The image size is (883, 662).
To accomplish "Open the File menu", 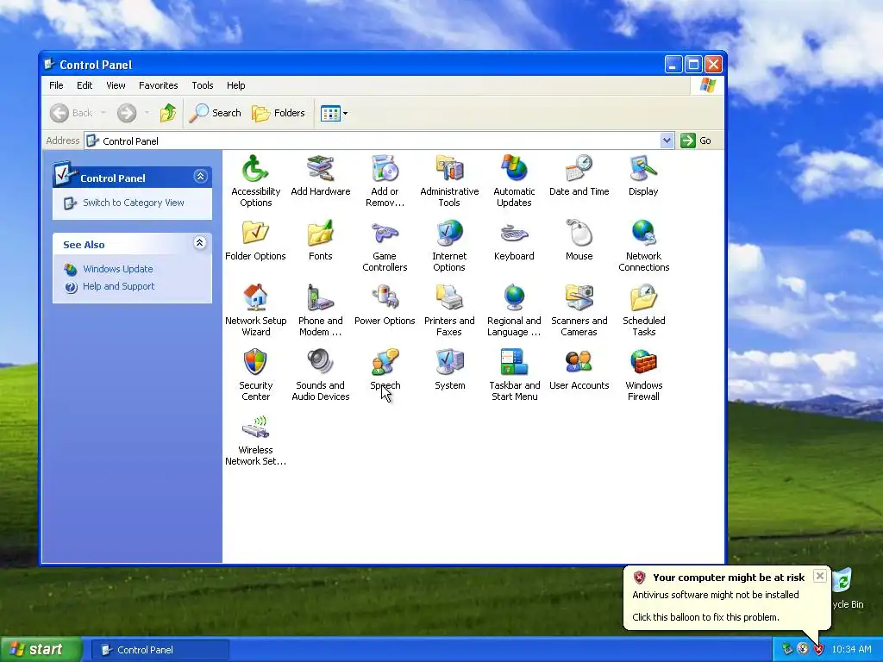I will click(x=56, y=85).
